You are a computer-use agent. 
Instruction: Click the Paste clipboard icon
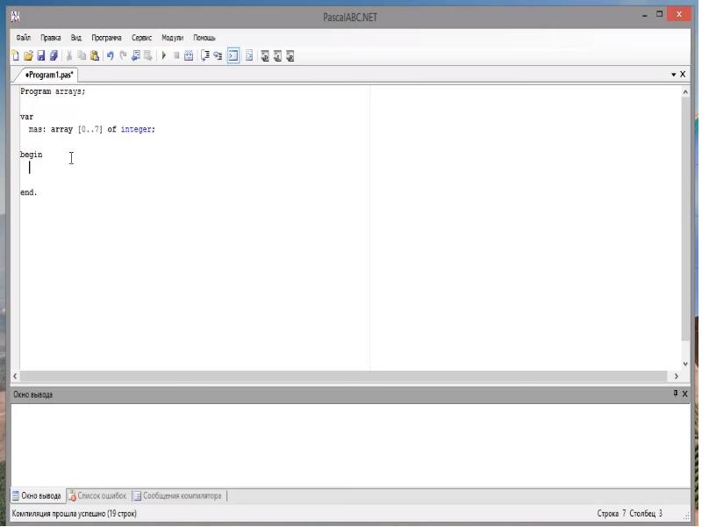click(x=95, y=55)
